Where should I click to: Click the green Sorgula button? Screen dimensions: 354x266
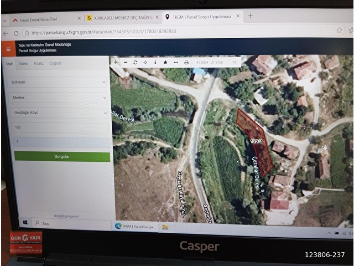(x=62, y=156)
